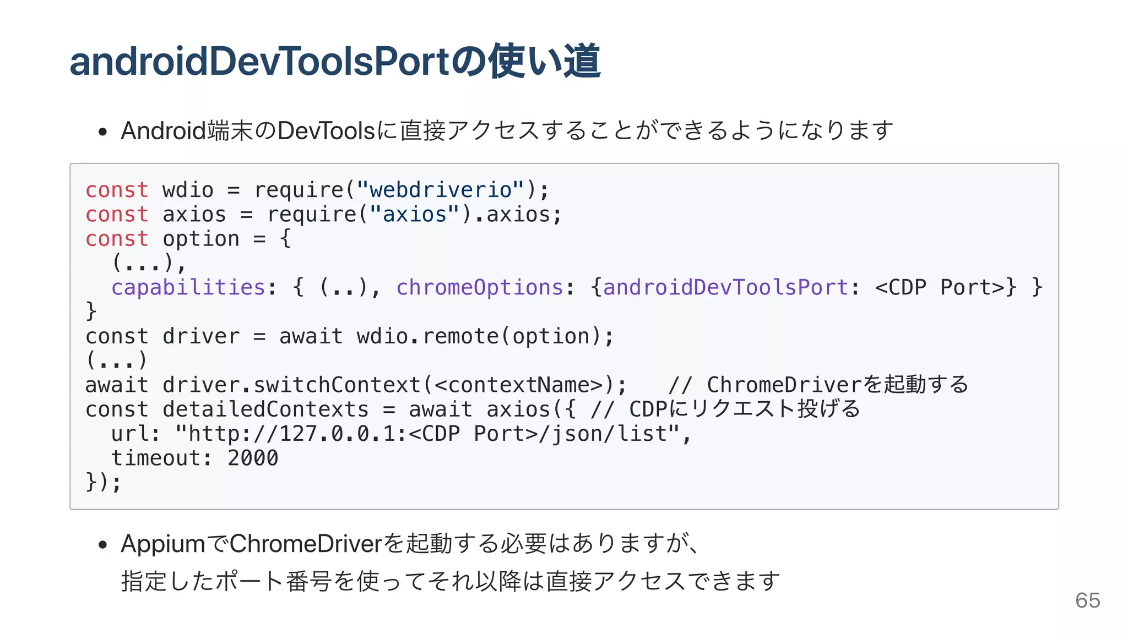
Task: Click the driver.switchContext code line
Action: pyautogui.click(x=527, y=385)
